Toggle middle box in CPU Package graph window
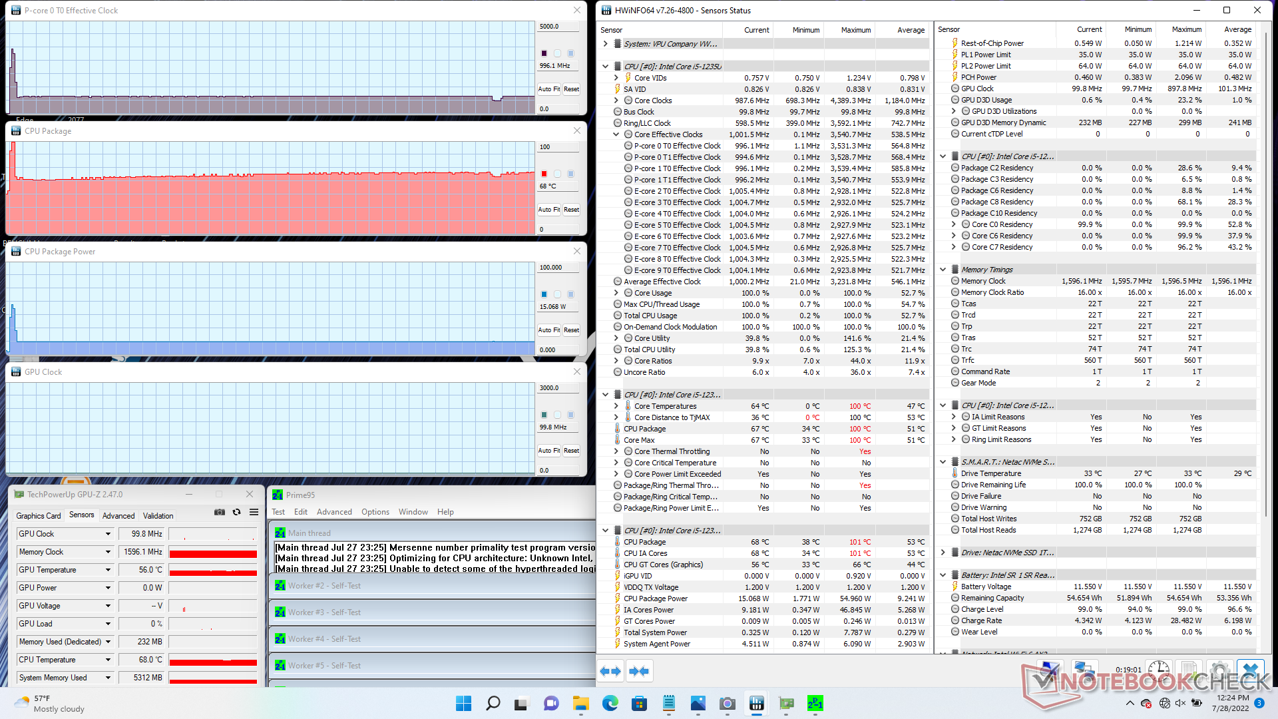Screen dimensions: 1278x719 pyautogui.click(x=557, y=174)
